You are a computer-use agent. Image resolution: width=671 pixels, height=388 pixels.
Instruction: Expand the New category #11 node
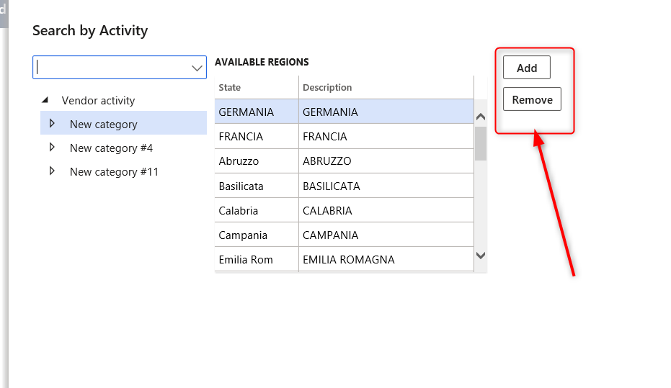[x=52, y=171]
